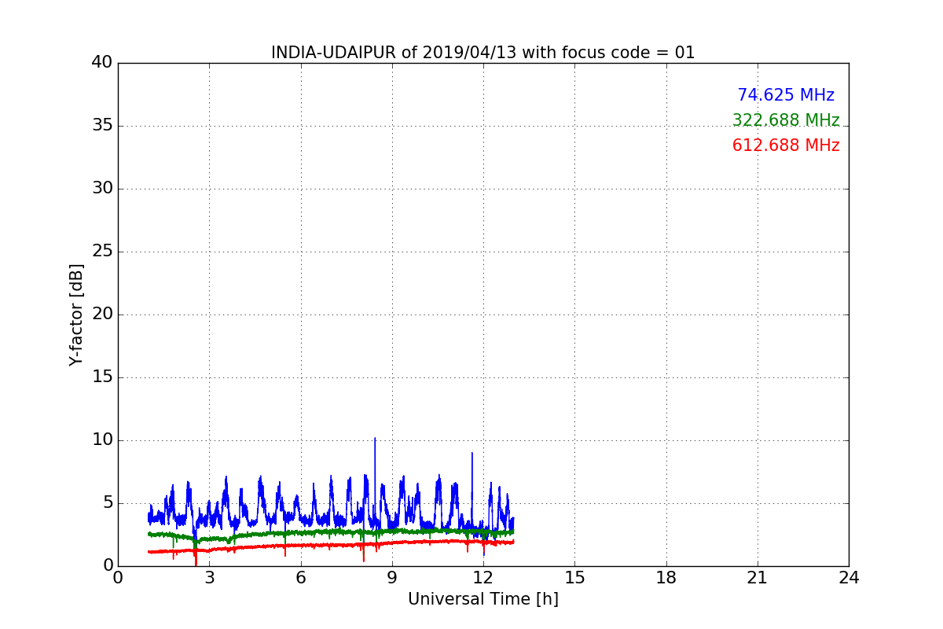Click x-axis tick label 18
The width and height of the screenshot is (943, 629).
coord(666,578)
